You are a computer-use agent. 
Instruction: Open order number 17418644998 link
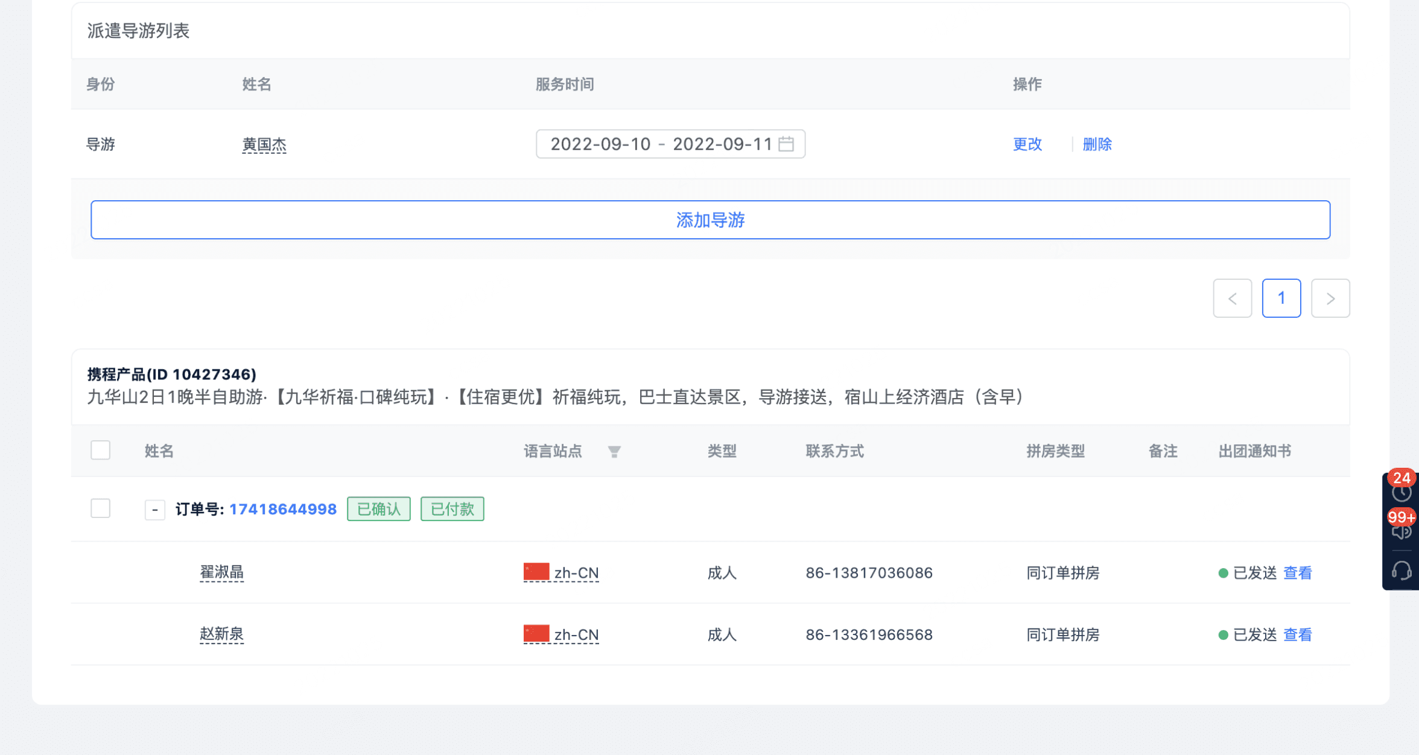282,509
